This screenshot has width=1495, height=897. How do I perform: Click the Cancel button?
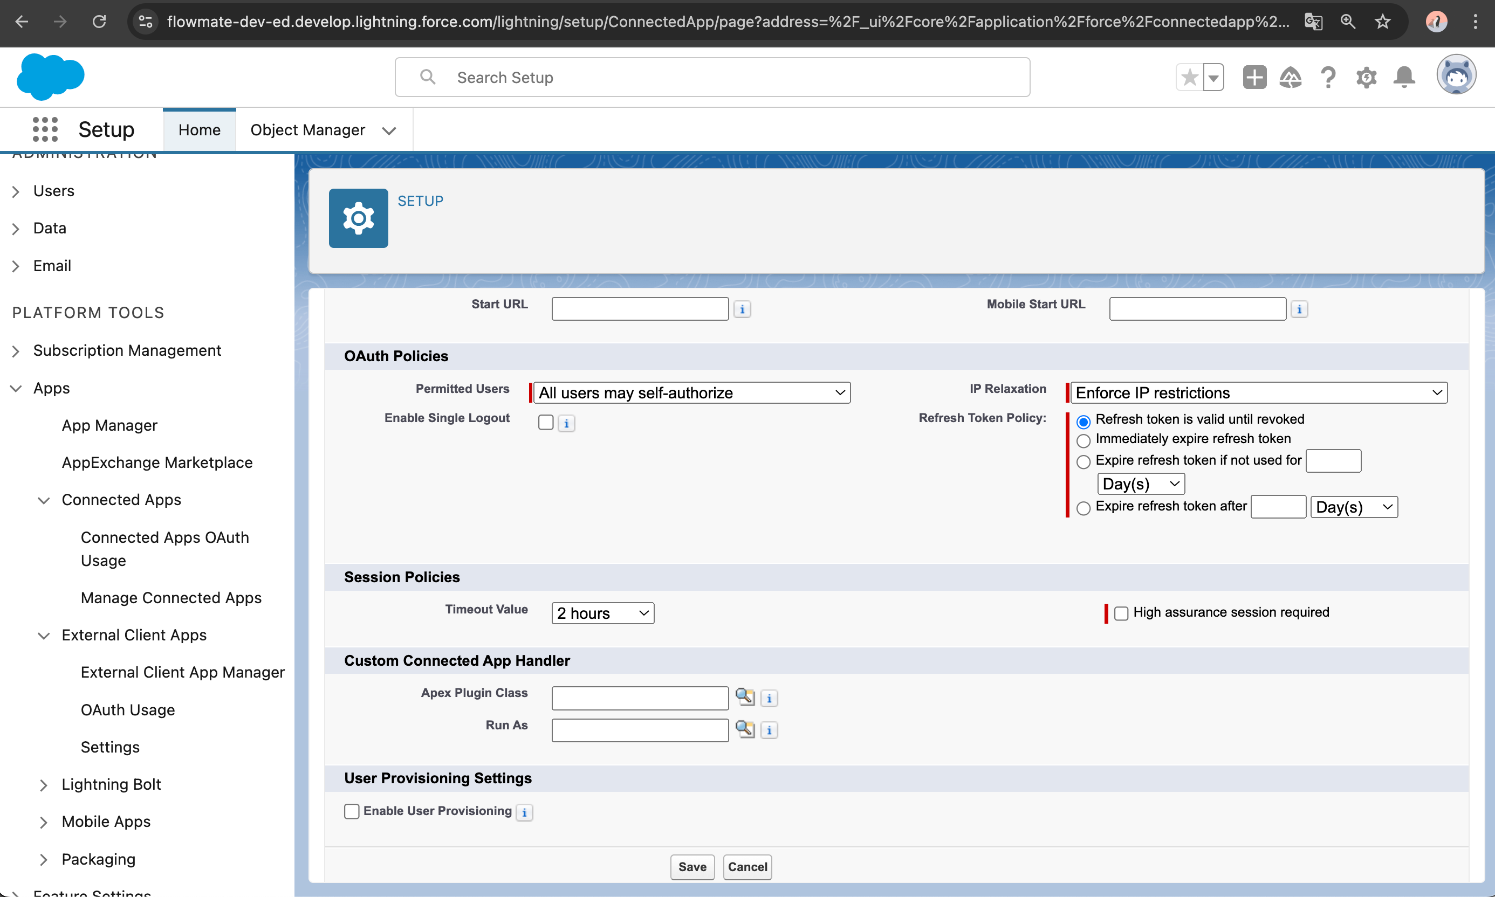pyautogui.click(x=747, y=867)
